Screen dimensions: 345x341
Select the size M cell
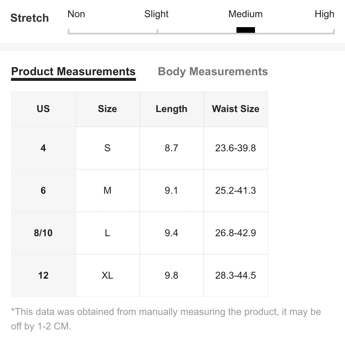107,191
